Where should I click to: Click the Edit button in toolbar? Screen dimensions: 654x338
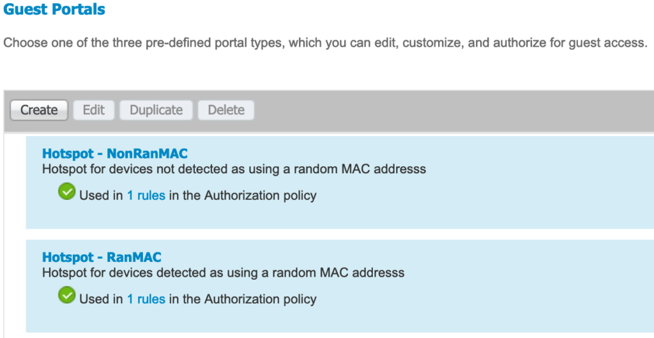pos(94,110)
